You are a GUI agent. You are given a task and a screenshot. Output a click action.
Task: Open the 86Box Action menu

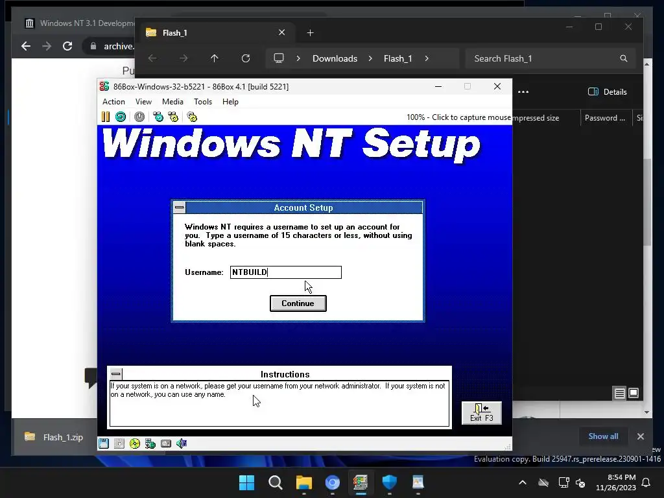coord(113,102)
